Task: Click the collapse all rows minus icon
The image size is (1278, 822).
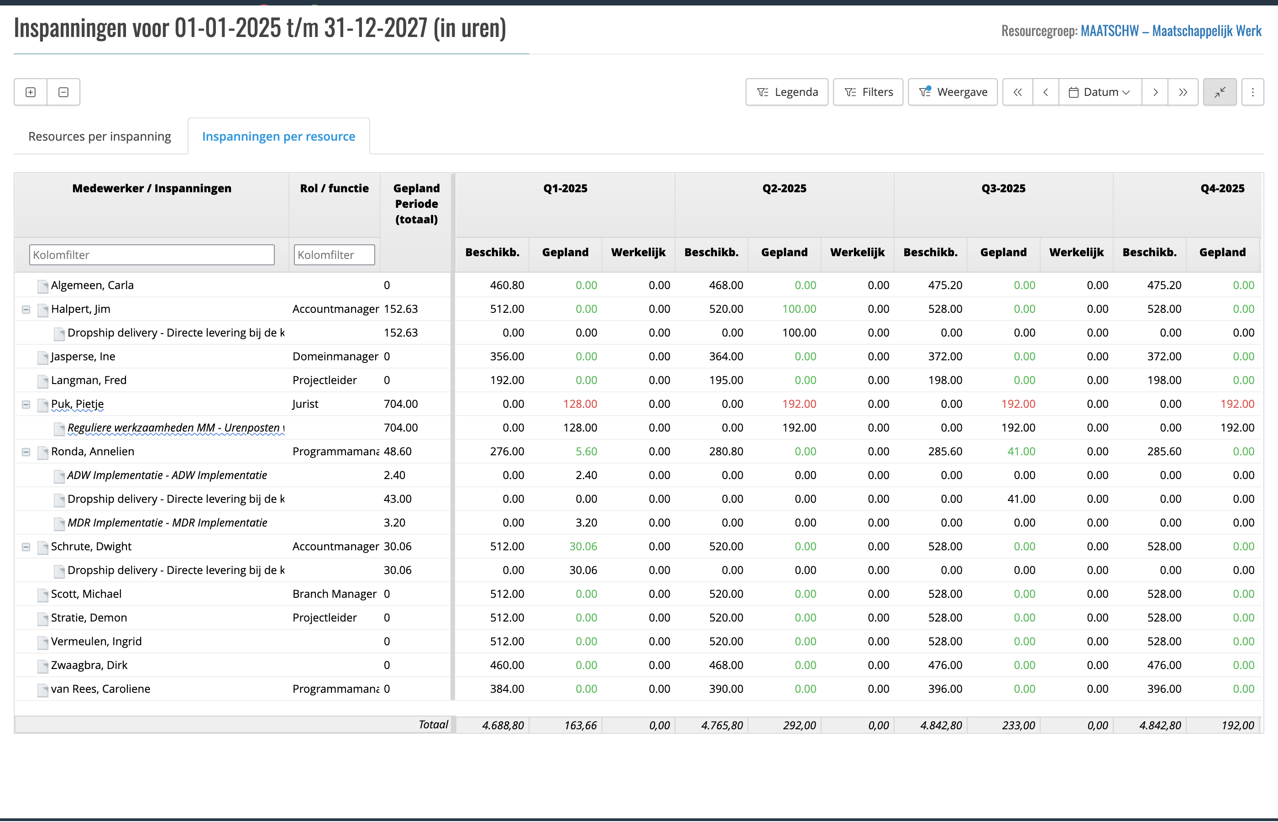Action: pyautogui.click(x=63, y=92)
